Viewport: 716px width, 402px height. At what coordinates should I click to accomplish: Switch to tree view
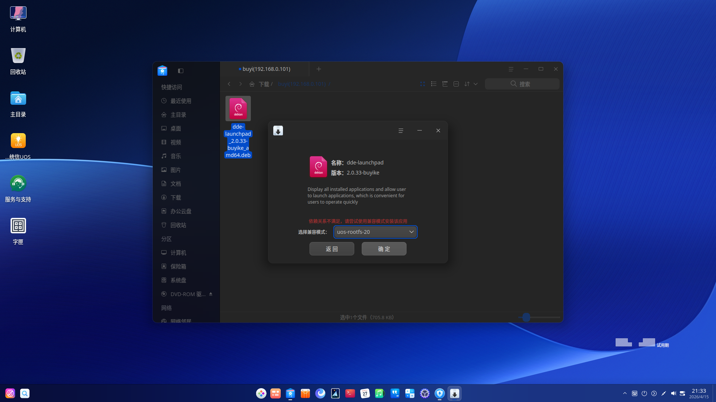445,84
